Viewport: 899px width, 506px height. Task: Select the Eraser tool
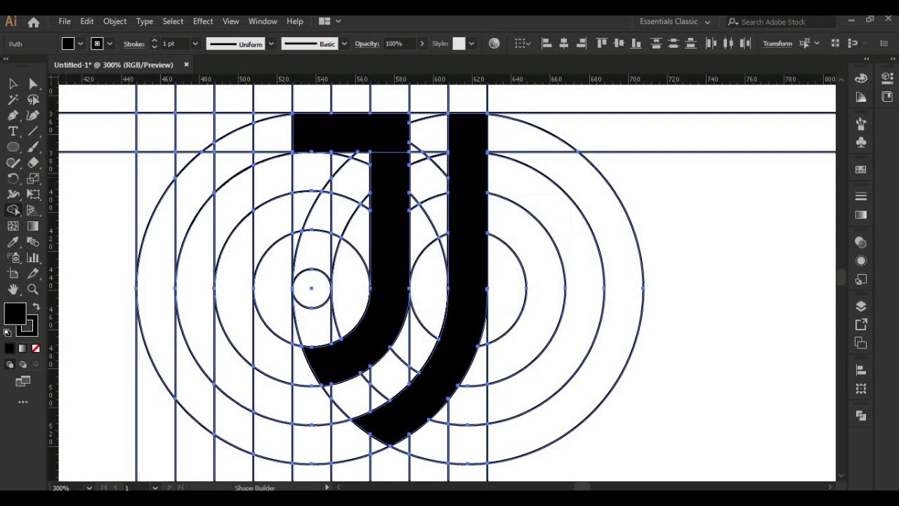[33, 162]
